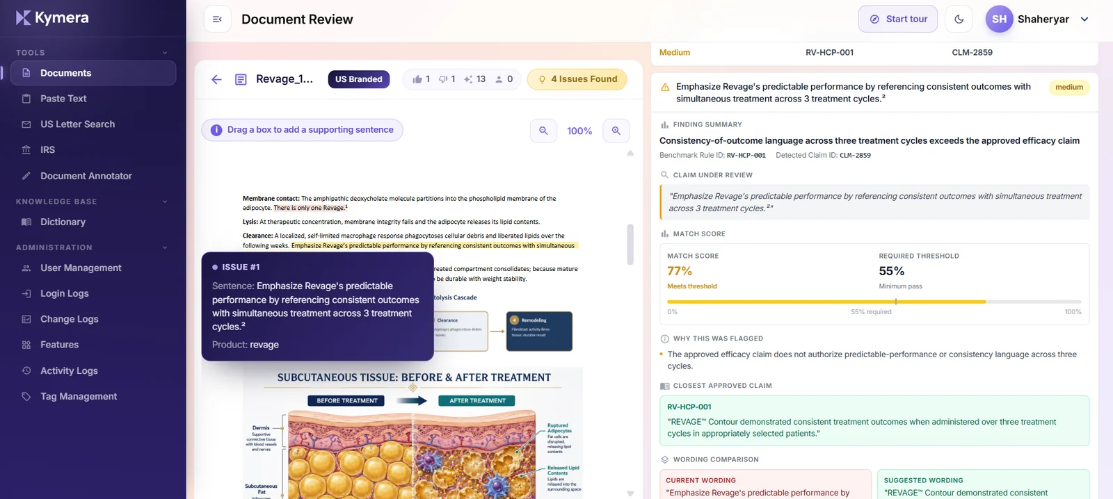
Task: Click the document vertical scrollbar thumb
Action: pos(630,244)
